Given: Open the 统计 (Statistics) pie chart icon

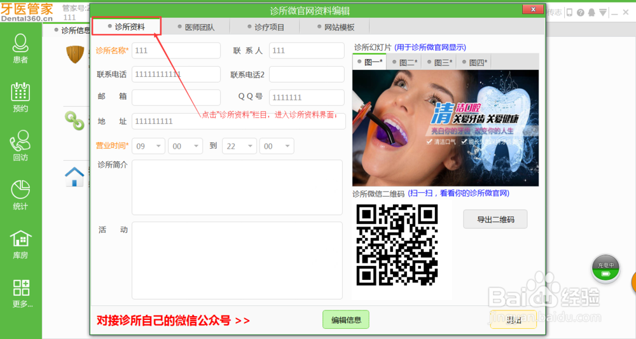Looking at the screenshot, I should (x=20, y=195).
